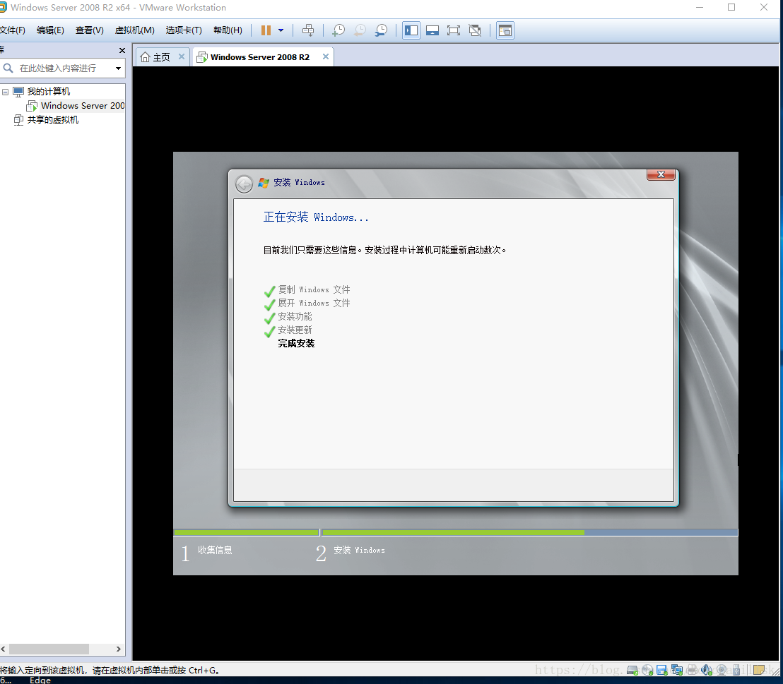
Task: Click the 展开 Windows 文件 step
Action: [x=314, y=303]
